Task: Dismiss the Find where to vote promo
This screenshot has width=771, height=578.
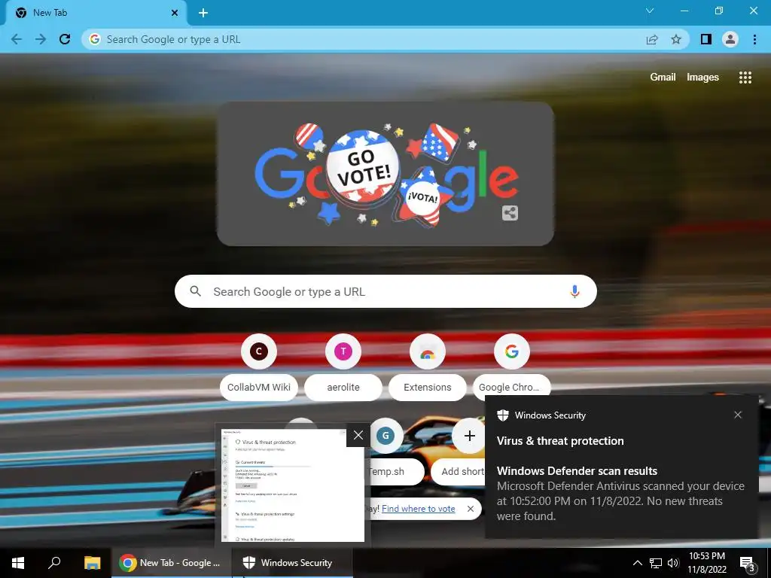Action: pos(471,509)
